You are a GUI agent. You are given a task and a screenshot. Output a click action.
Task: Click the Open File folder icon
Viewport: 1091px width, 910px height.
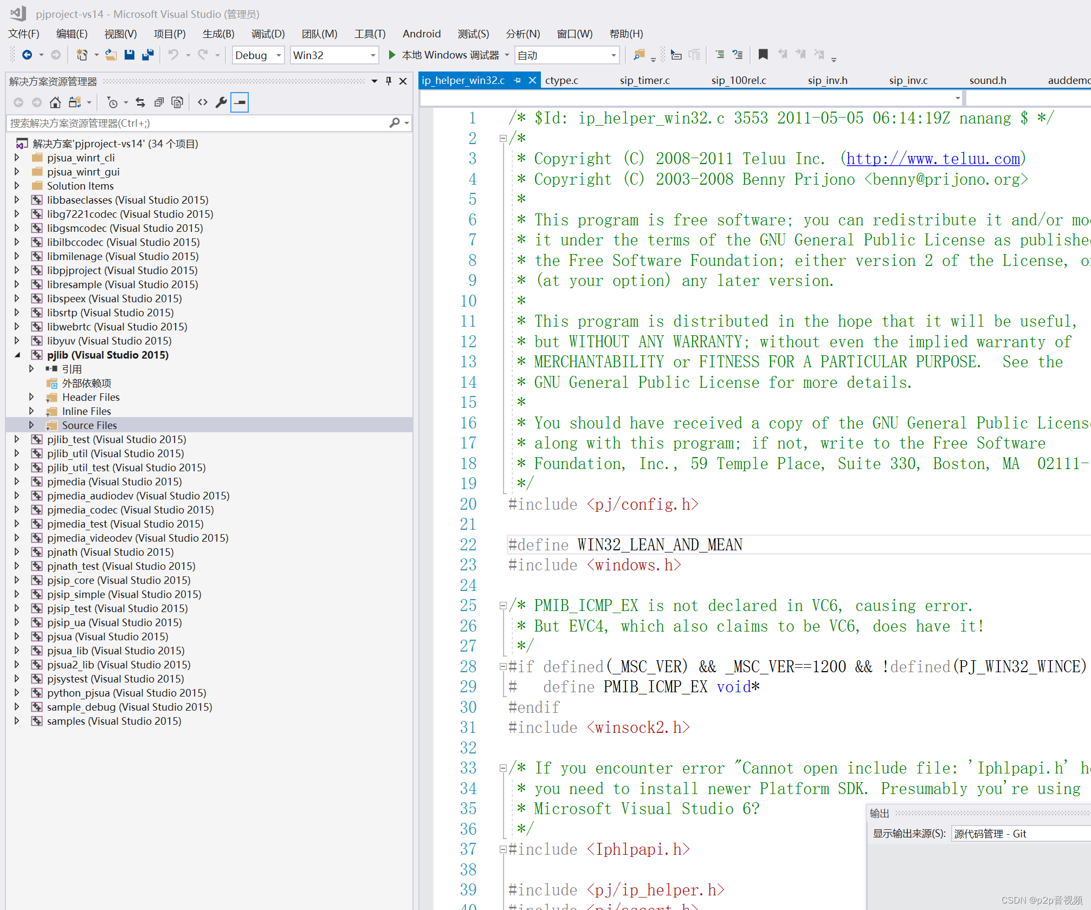tap(111, 55)
